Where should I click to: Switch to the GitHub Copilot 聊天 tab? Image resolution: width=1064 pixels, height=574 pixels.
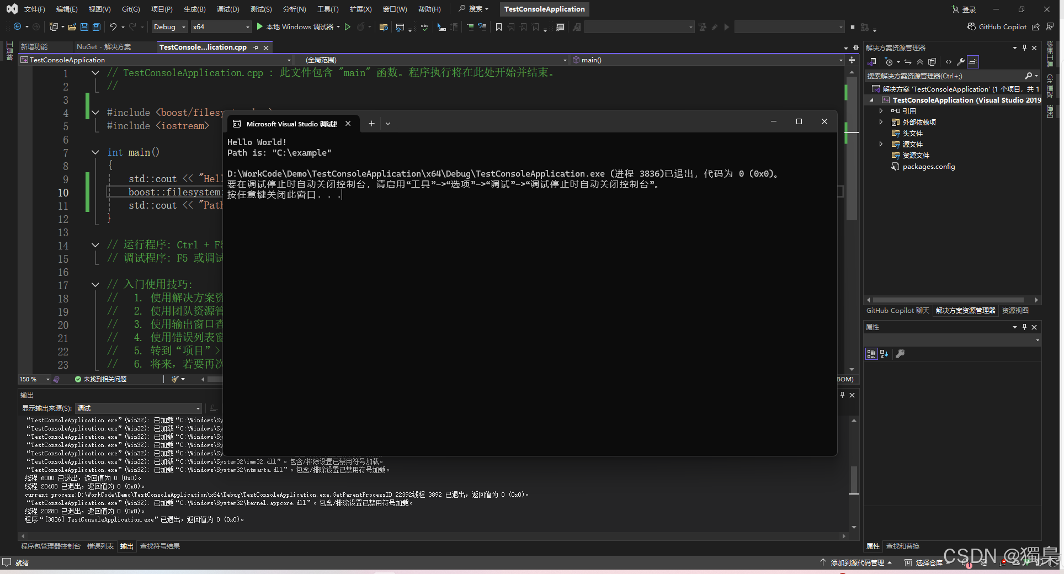(897, 310)
